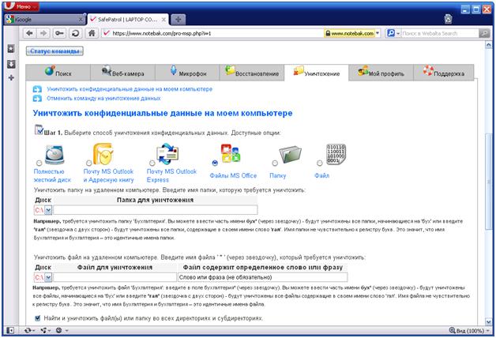The width and height of the screenshot is (496, 338).
Task: Click the address bar URL field
Action: 216,33
